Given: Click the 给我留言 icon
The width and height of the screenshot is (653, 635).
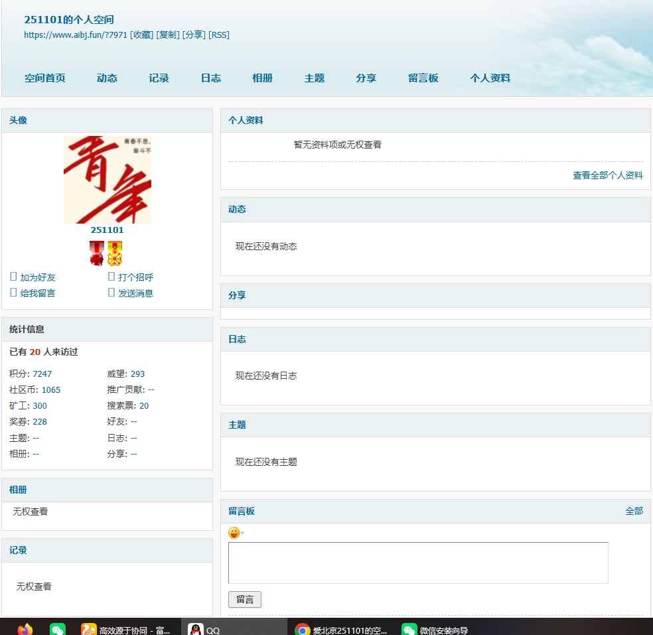Looking at the screenshot, I should tap(12, 292).
